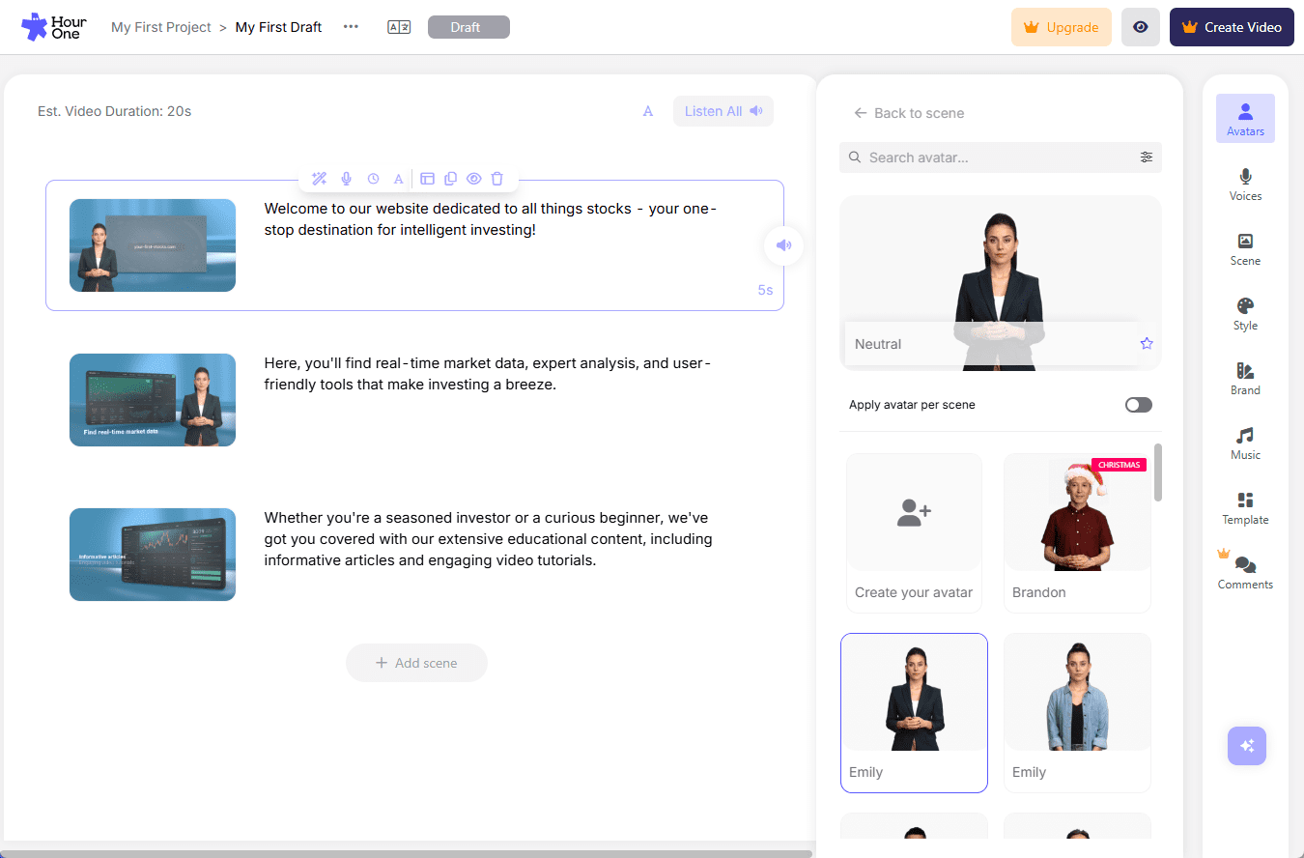Click the clock icon in scene toolbar
Image resolution: width=1304 pixels, height=858 pixels.
click(373, 179)
